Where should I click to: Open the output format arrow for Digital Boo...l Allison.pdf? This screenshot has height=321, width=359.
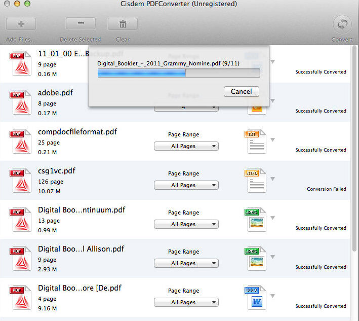click(272, 257)
